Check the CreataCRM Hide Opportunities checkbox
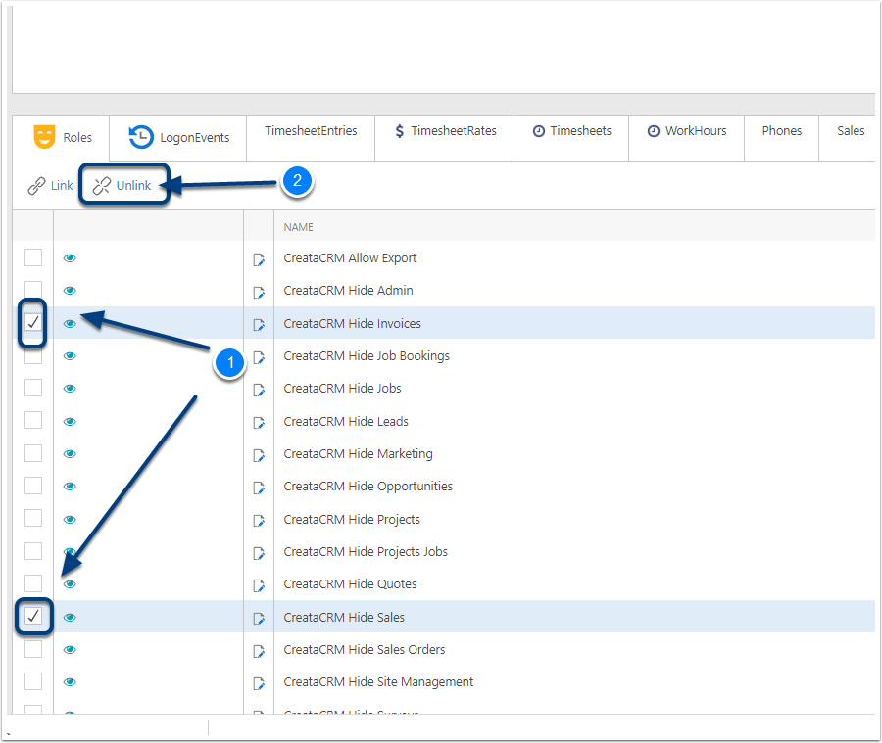Viewport: 882px width, 743px height. coord(33,486)
